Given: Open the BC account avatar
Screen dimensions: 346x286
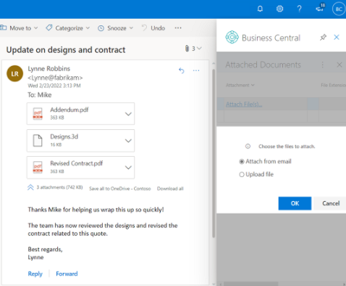Looking at the screenshot, I should [339, 9].
